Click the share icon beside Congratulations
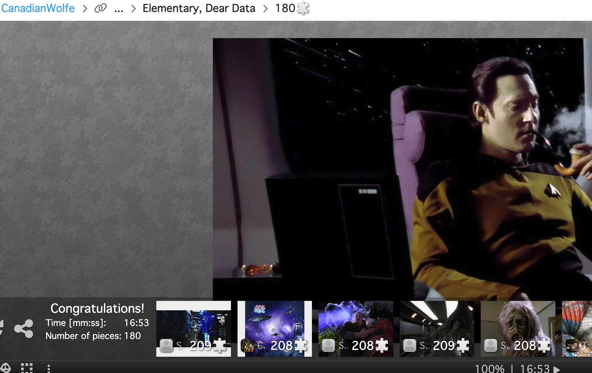The image size is (592, 373). click(x=24, y=329)
